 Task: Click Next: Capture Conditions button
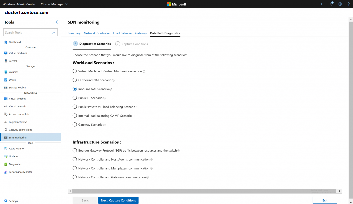click(118, 200)
